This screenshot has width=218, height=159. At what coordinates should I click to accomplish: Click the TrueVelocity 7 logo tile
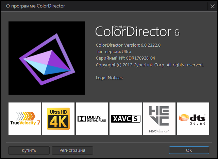(x=24, y=118)
